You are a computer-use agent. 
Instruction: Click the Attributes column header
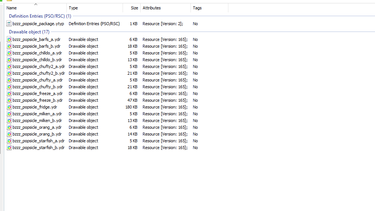(x=151, y=8)
